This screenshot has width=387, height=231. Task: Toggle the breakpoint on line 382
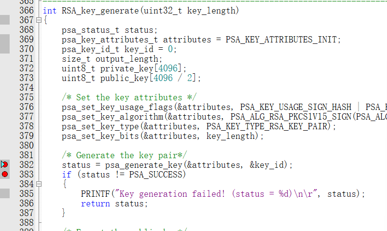coord(4,164)
